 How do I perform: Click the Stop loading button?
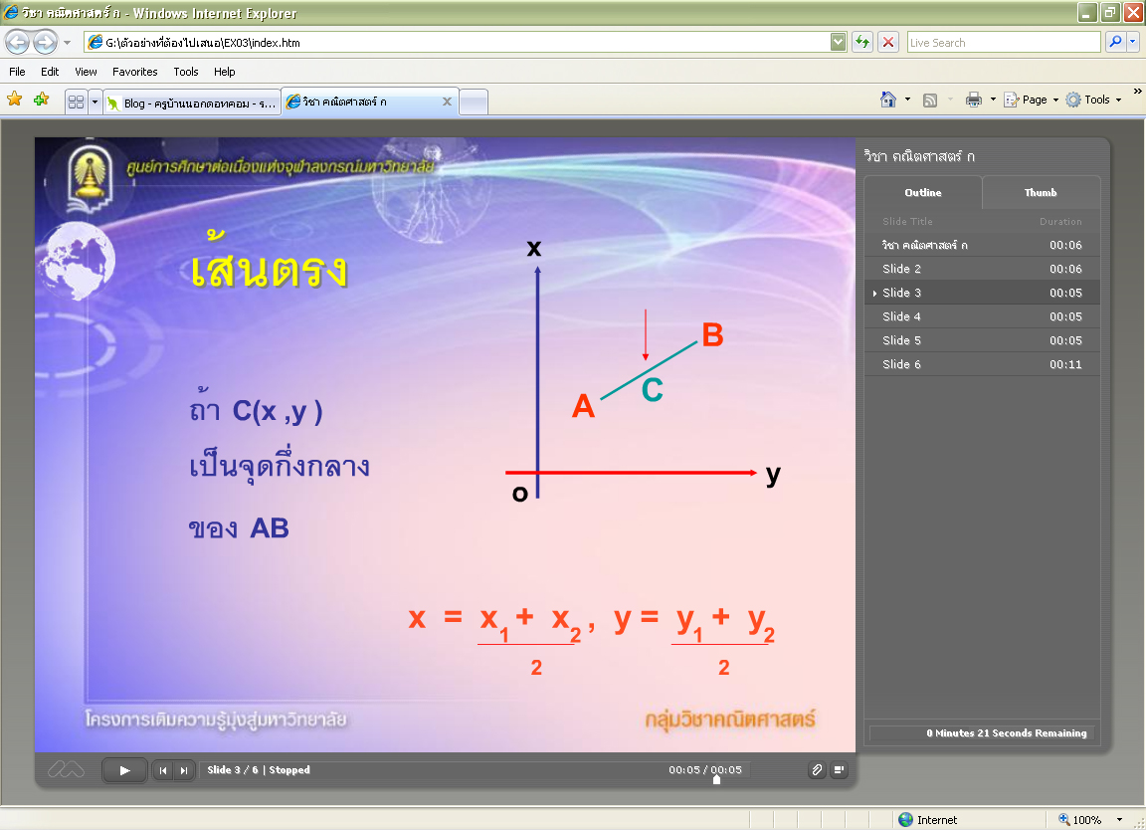coord(888,43)
